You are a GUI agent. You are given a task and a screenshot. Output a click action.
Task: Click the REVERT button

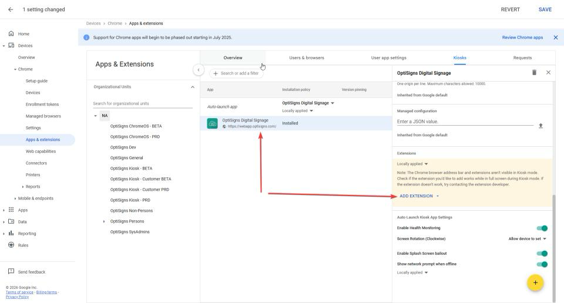click(x=510, y=9)
